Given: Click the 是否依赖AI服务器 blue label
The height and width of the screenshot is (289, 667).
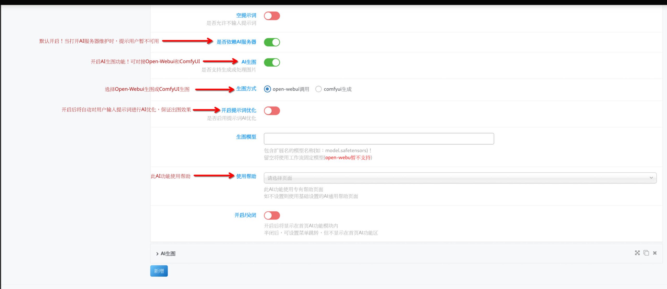Looking at the screenshot, I should [x=236, y=42].
